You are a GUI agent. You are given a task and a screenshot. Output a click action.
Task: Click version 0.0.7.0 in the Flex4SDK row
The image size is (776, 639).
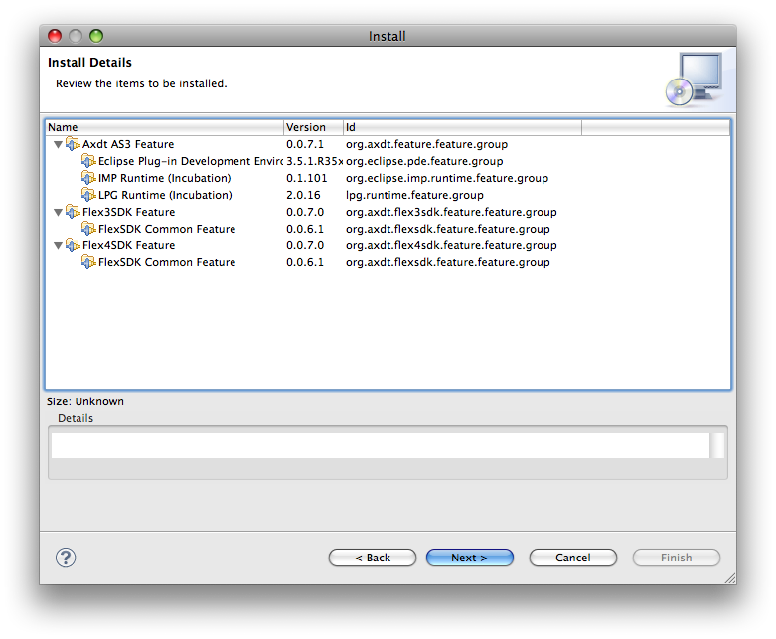tap(305, 245)
